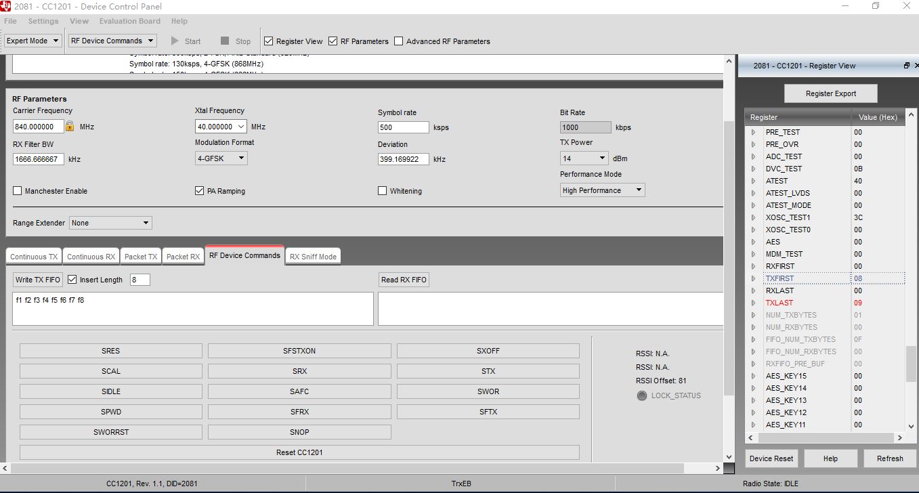
Task: Switch to the Continuous RX tab
Action: click(x=91, y=257)
